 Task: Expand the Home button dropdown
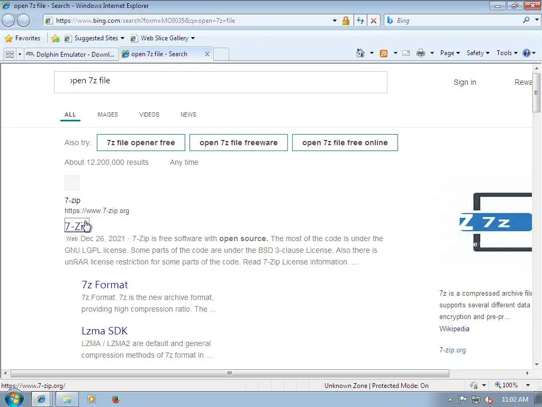pyautogui.click(x=372, y=53)
